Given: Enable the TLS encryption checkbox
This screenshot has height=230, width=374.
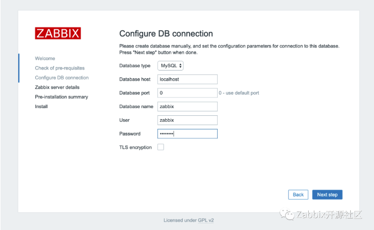Looking at the screenshot, I should tap(161, 147).
